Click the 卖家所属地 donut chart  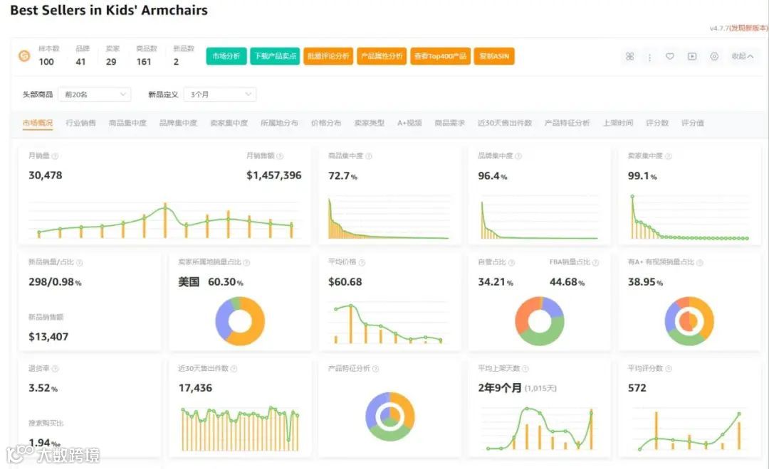[240, 321]
